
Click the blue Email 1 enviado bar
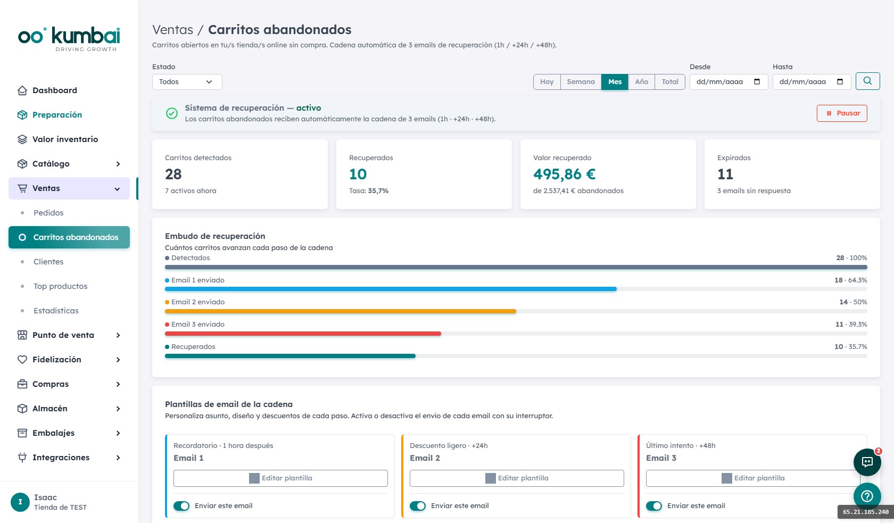pyautogui.click(x=391, y=289)
